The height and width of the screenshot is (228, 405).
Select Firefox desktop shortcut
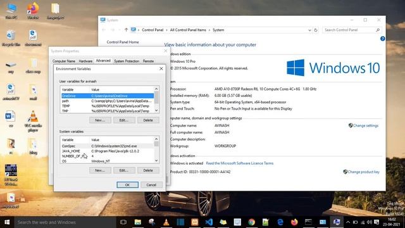pos(33,11)
